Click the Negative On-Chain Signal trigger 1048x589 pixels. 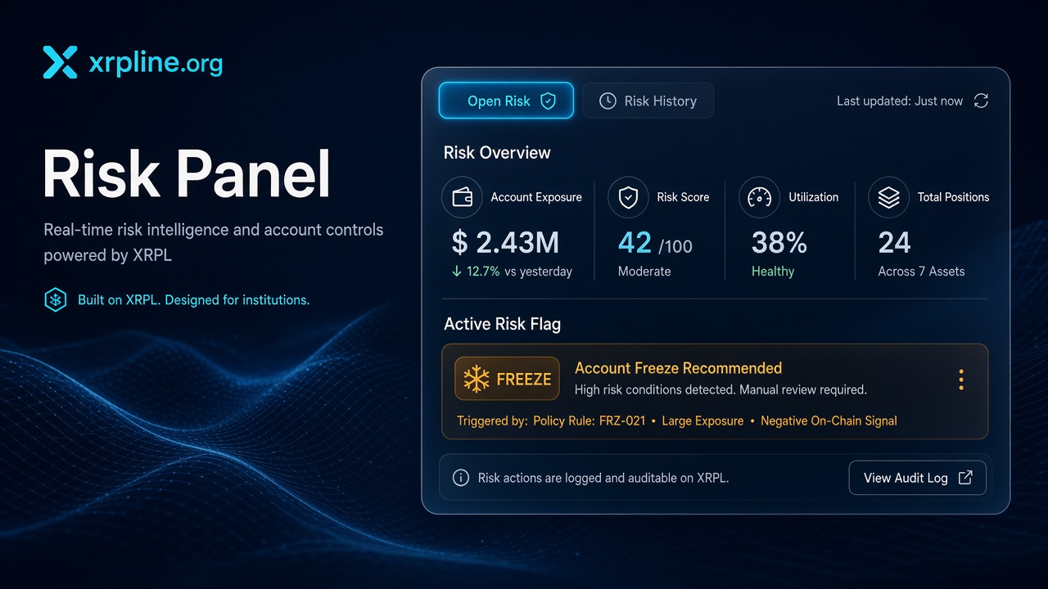click(829, 420)
